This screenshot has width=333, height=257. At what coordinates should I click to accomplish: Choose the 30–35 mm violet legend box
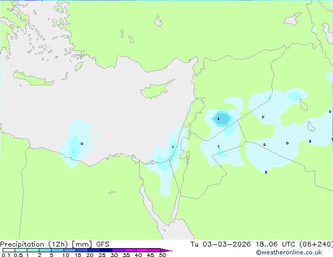[118, 250]
